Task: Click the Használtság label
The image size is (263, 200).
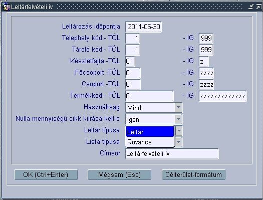Action: pyautogui.click(x=102, y=107)
